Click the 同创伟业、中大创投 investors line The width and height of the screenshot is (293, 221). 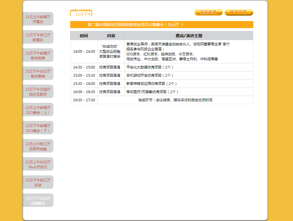172,59
